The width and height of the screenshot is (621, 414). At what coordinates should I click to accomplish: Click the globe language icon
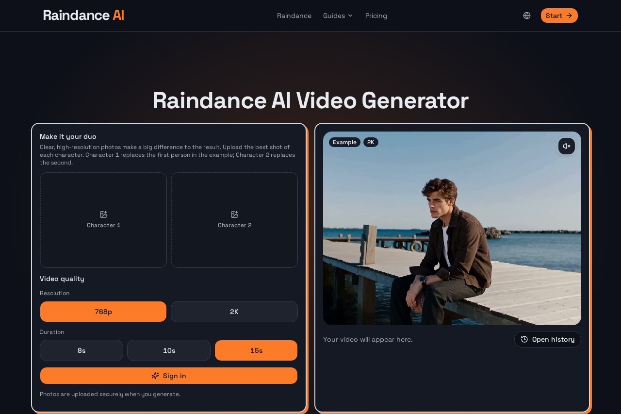point(527,16)
